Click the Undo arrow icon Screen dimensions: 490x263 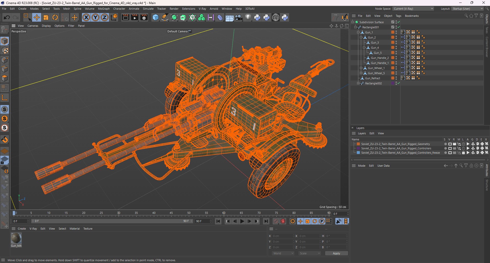[7, 17]
